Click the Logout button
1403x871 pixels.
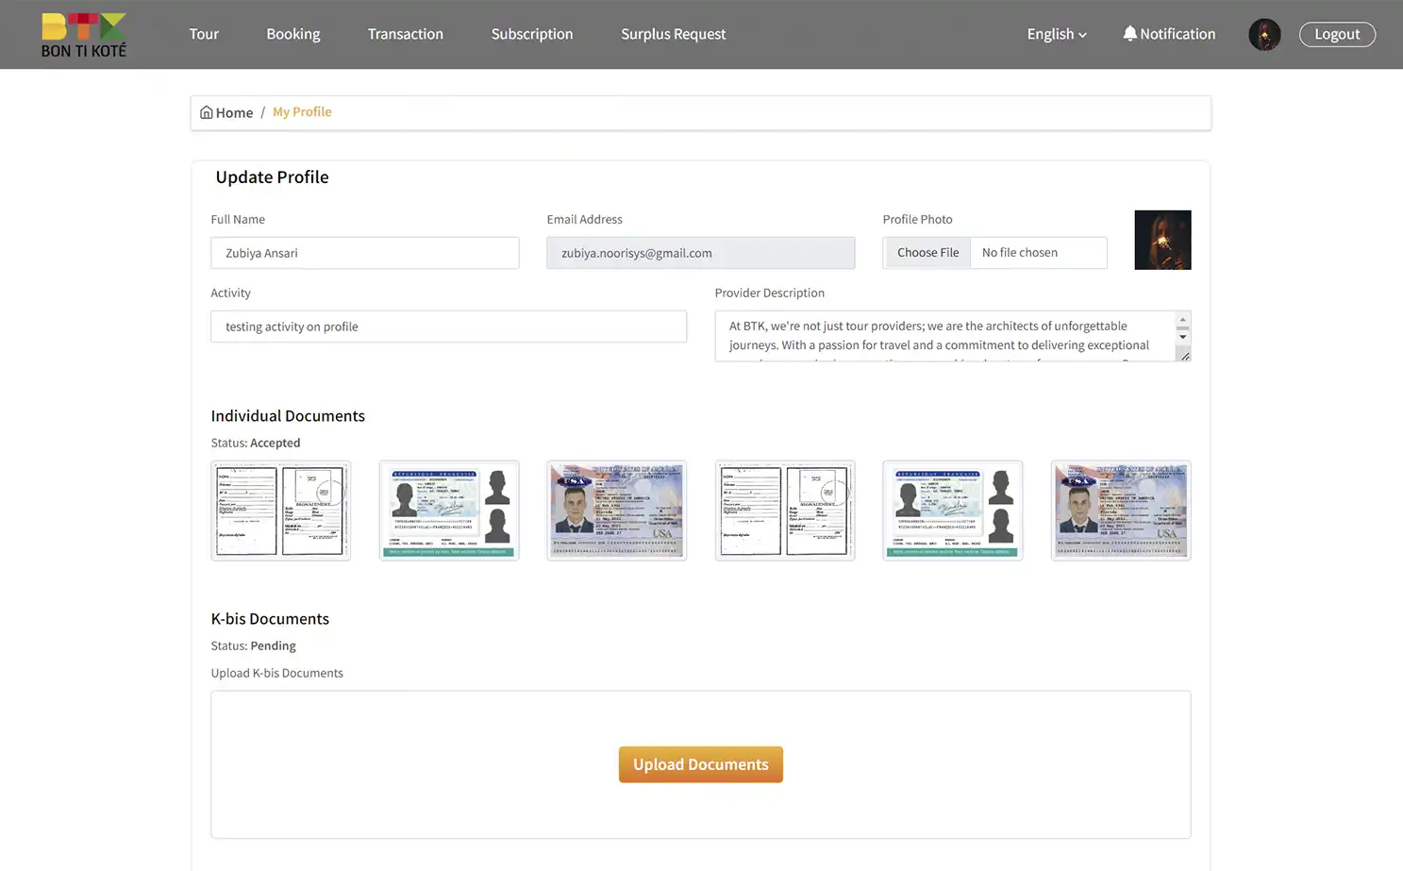[x=1337, y=34]
